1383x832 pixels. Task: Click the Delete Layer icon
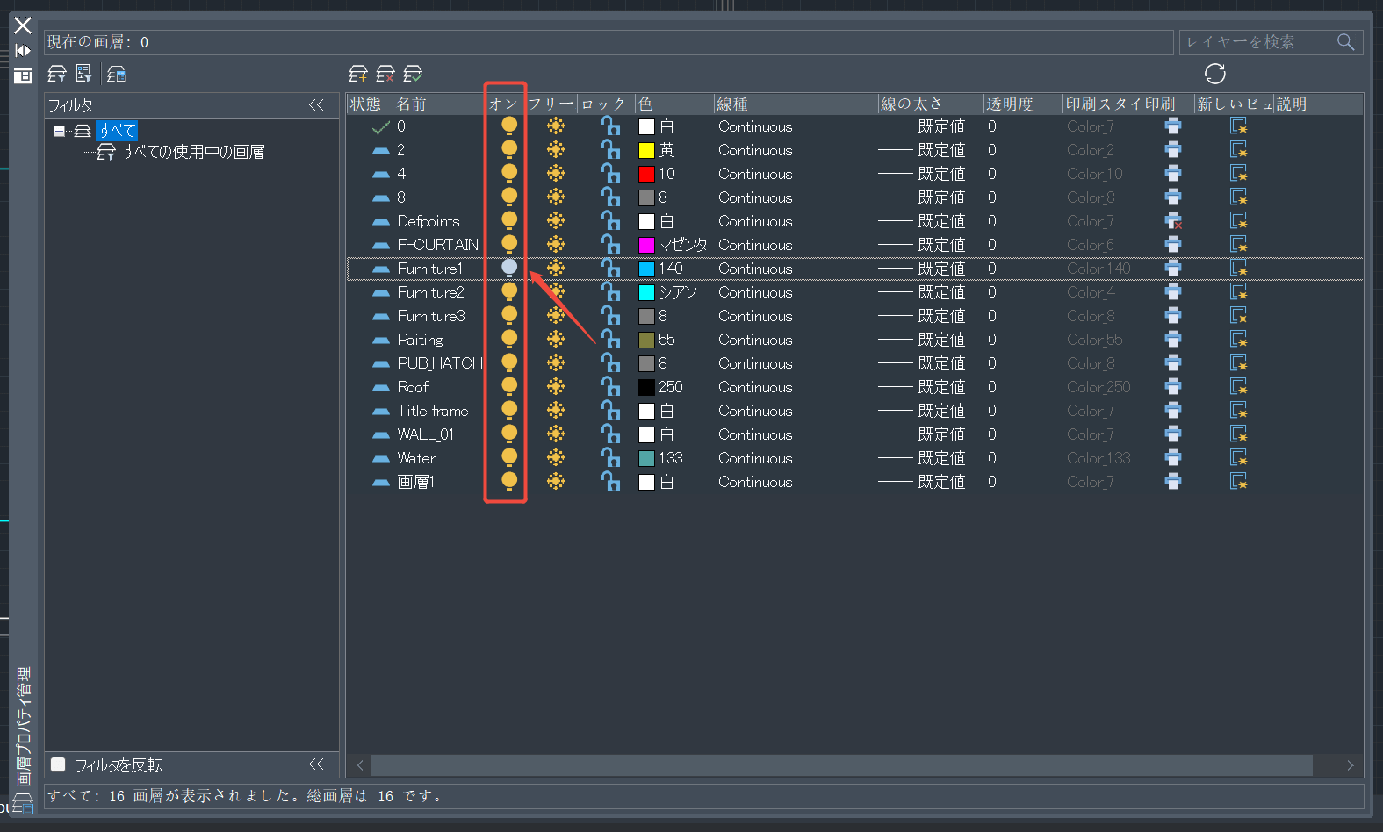pyautogui.click(x=385, y=74)
